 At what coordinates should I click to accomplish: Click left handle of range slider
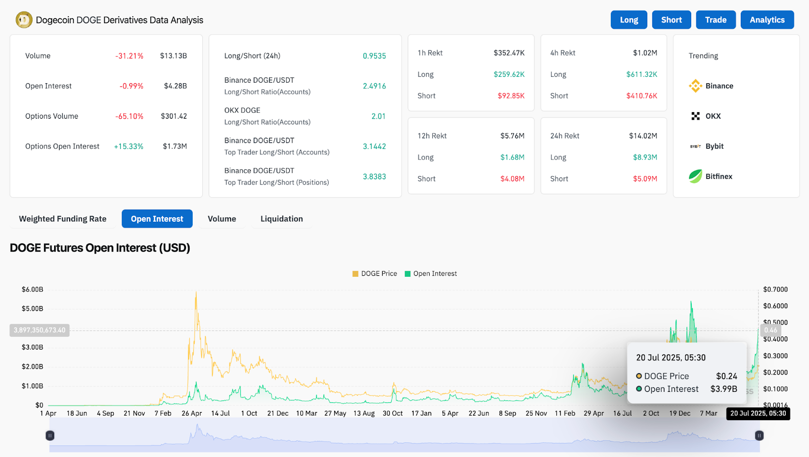point(50,435)
